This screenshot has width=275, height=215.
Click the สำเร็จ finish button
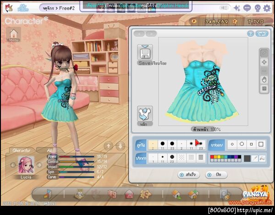click(x=188, y=175)
